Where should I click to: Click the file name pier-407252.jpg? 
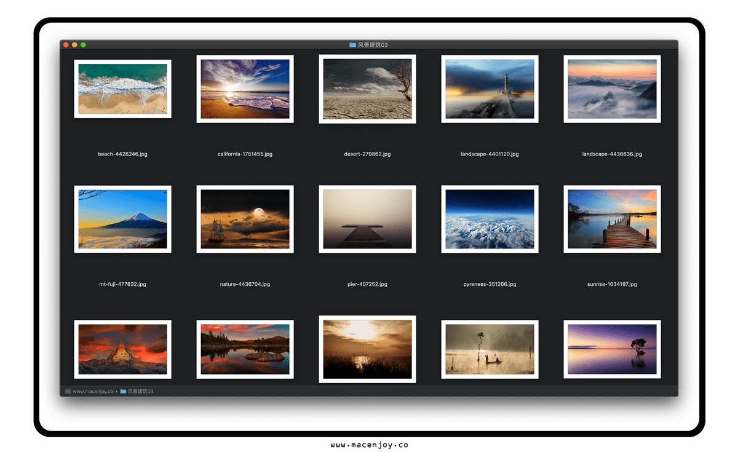(x=367, y=284)
